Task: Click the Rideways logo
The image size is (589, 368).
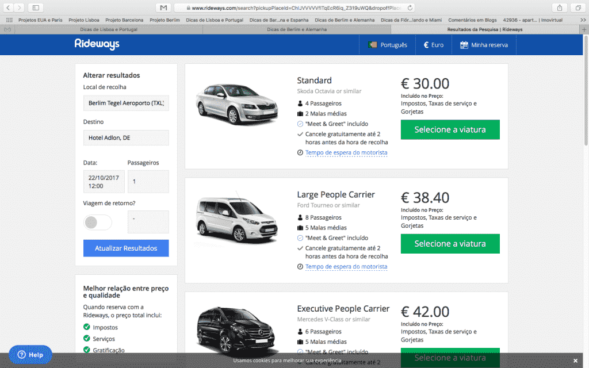Action: pos(97,44)
